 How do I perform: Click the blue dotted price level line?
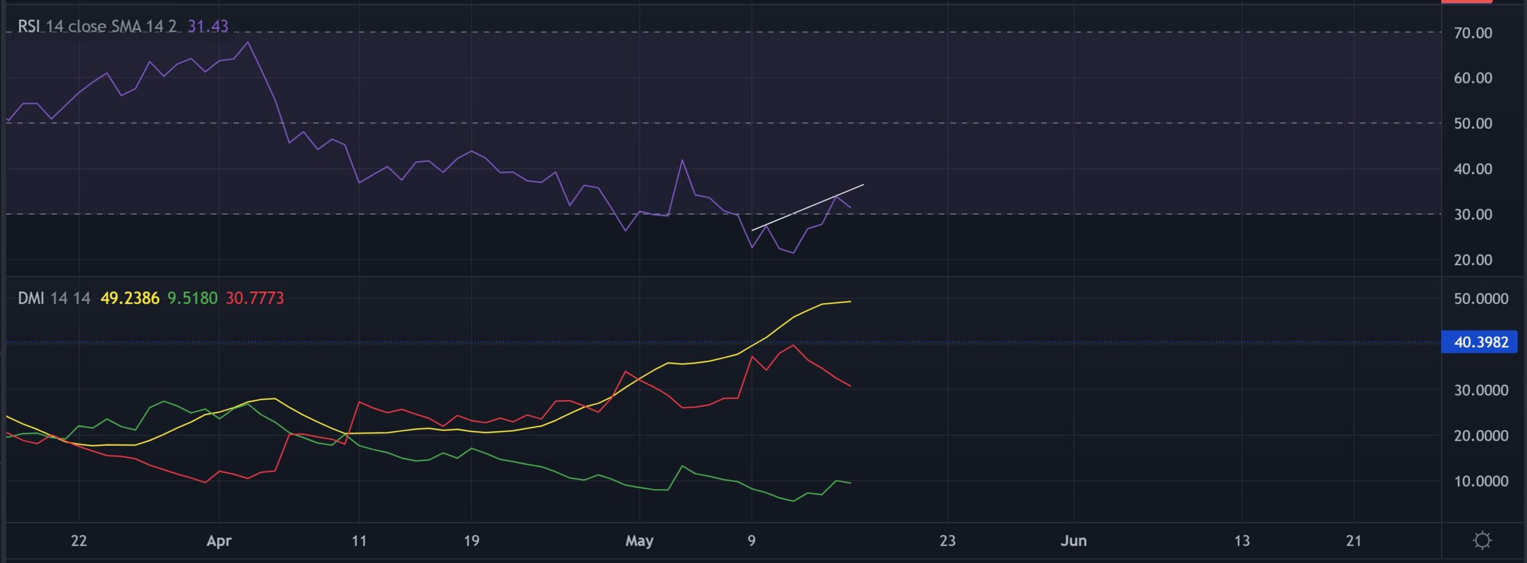(418, 341)
